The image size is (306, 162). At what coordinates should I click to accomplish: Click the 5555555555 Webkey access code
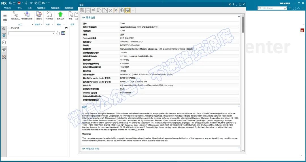click(x=126, y=93)
